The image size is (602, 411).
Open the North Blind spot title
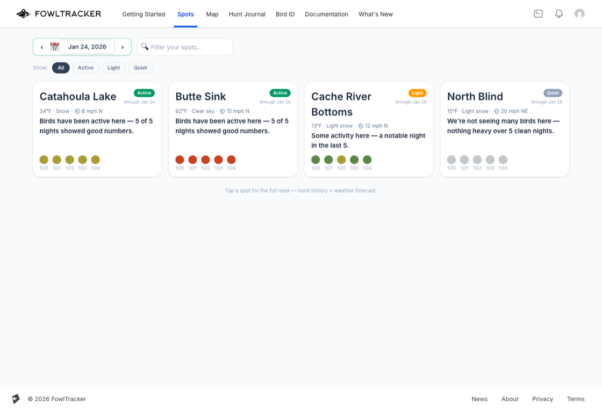click(475, 97)
